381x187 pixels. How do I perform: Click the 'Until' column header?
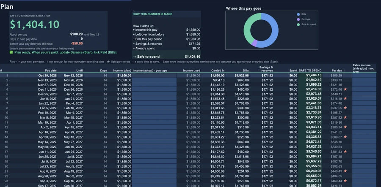80,70
